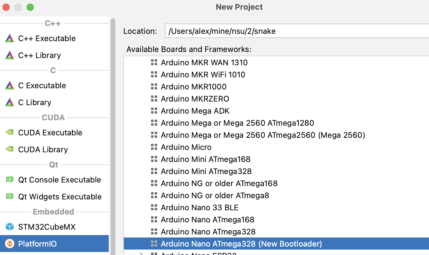Click the green window zoom button
429x255 pixels.
pos(30,7)
